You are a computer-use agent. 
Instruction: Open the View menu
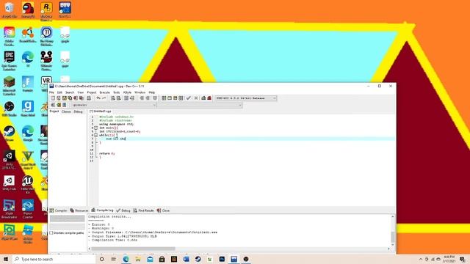point(80,92)
